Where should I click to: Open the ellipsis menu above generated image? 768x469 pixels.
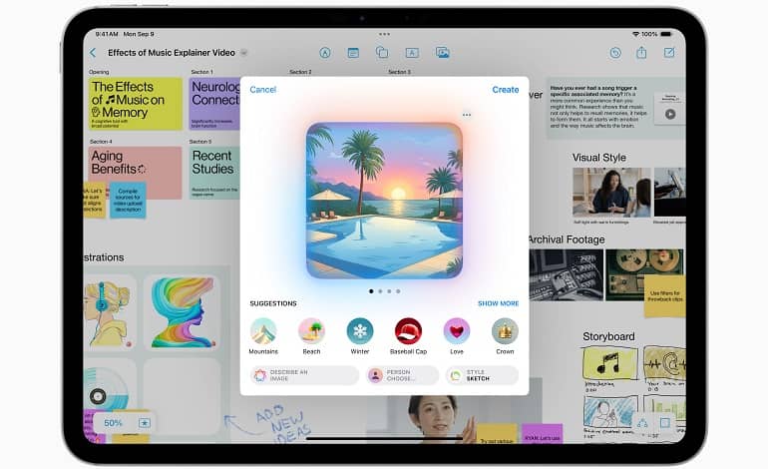(x=467, y=115)
